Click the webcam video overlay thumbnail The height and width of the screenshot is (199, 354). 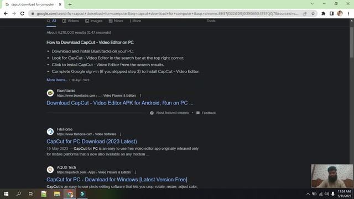coord(332,176)
